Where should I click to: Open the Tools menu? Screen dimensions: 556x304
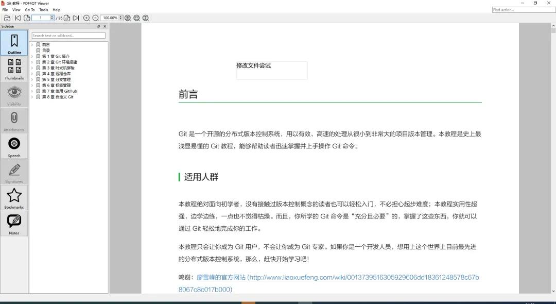coord(43,9)
